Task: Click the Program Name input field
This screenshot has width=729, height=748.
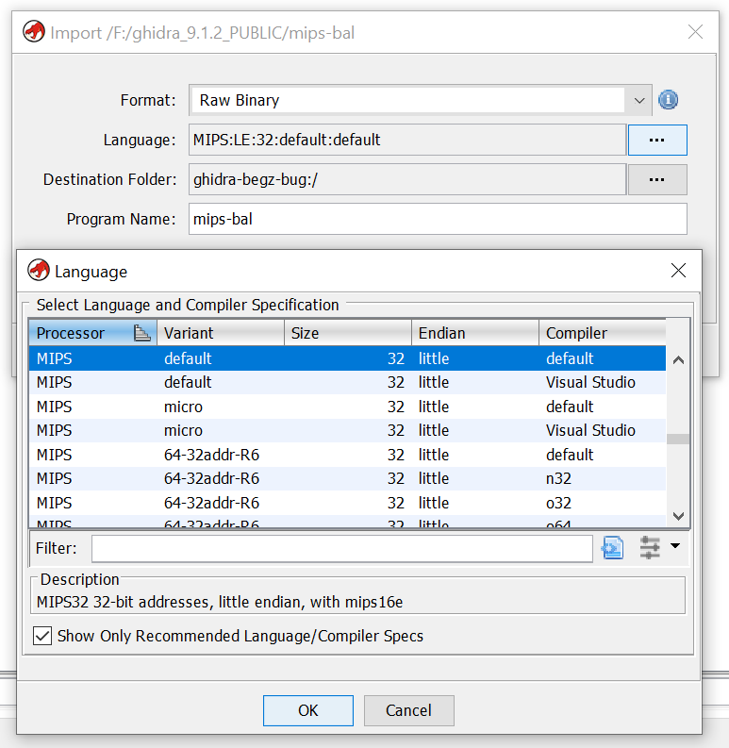Action: pyautogui.click(x=438, y=219)
